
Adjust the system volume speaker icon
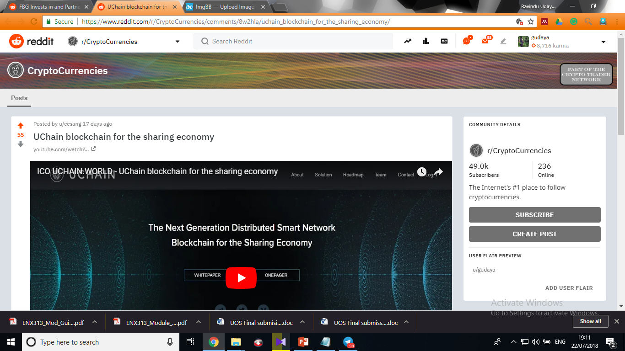tap(535, 342)
